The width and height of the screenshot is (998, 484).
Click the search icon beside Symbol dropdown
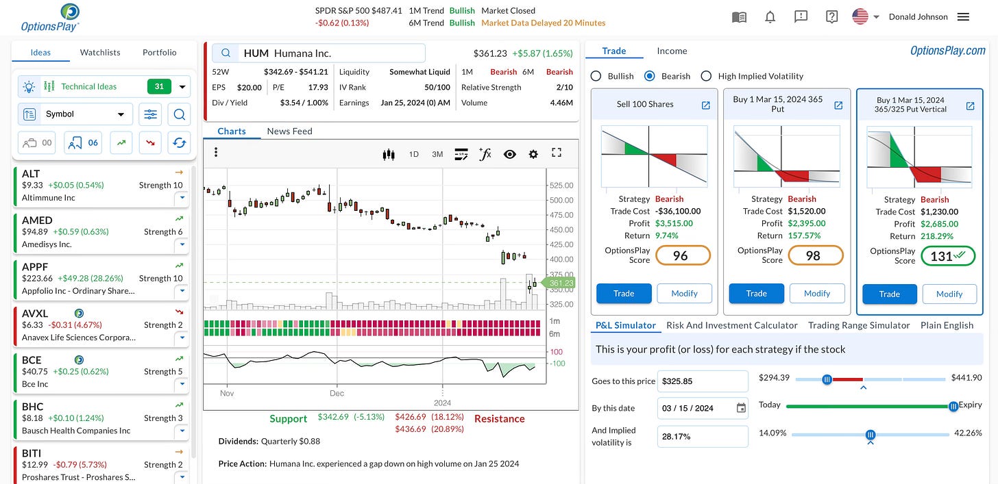[179, 114]
